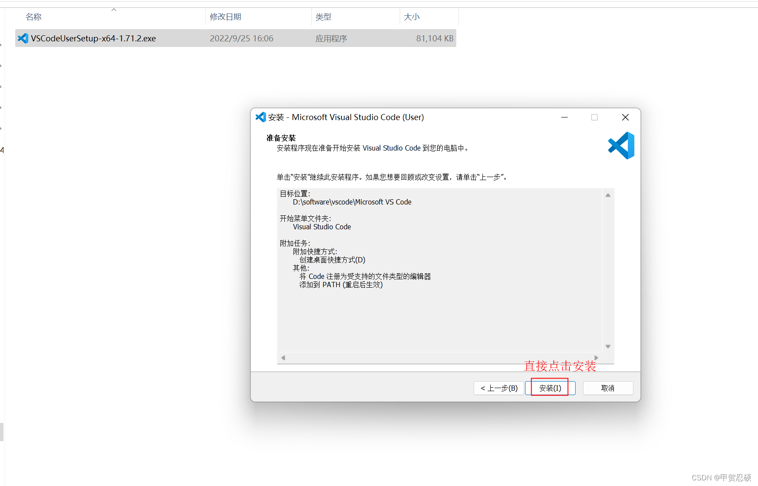Sort files by 名称 column header

(34, 17)
